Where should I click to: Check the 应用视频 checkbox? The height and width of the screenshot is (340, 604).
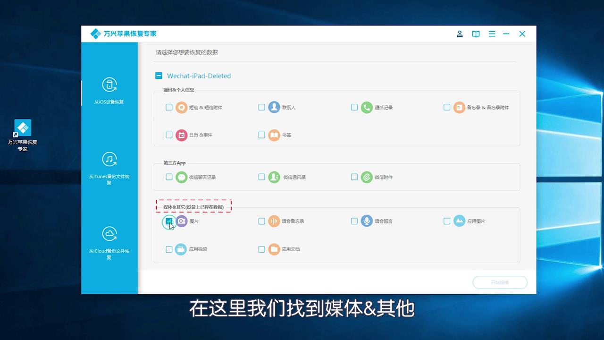coord(169,249)
